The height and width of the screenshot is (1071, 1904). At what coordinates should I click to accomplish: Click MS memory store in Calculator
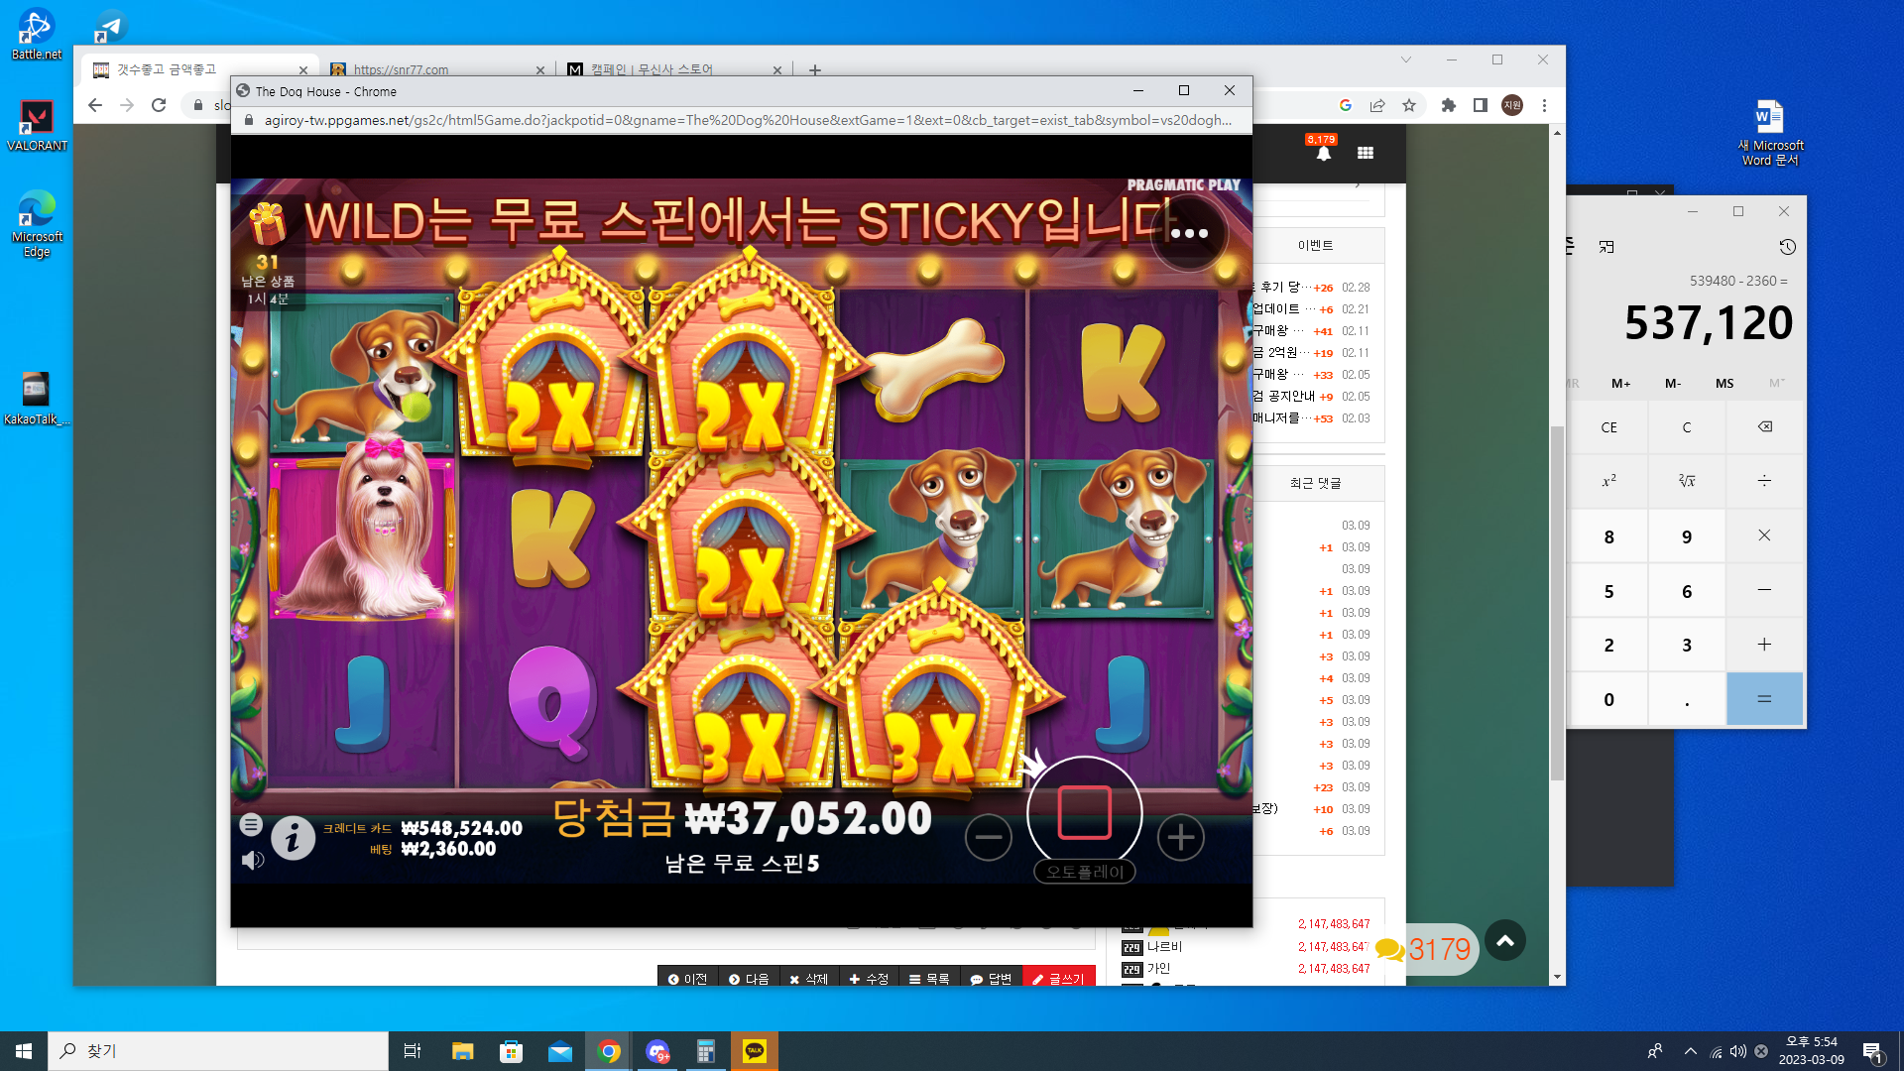coord(1725,384)
